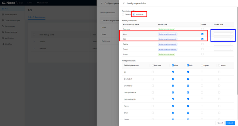Select the General permission policy radio
Screen dimensions: 238x126
(123, 15)
